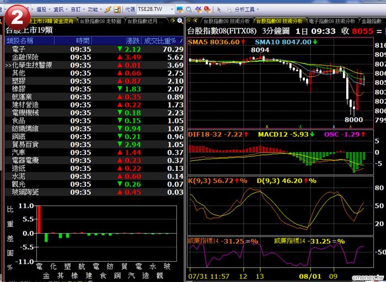Select the arrow pointer tool in toolbar
The width and height of the screenshot is (386, 282).
click(219, 9)
